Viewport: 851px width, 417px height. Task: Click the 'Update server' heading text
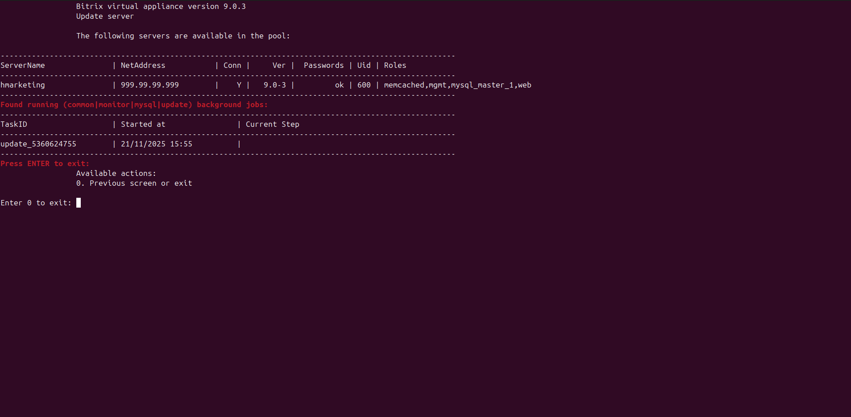click(x=105, y=16)
